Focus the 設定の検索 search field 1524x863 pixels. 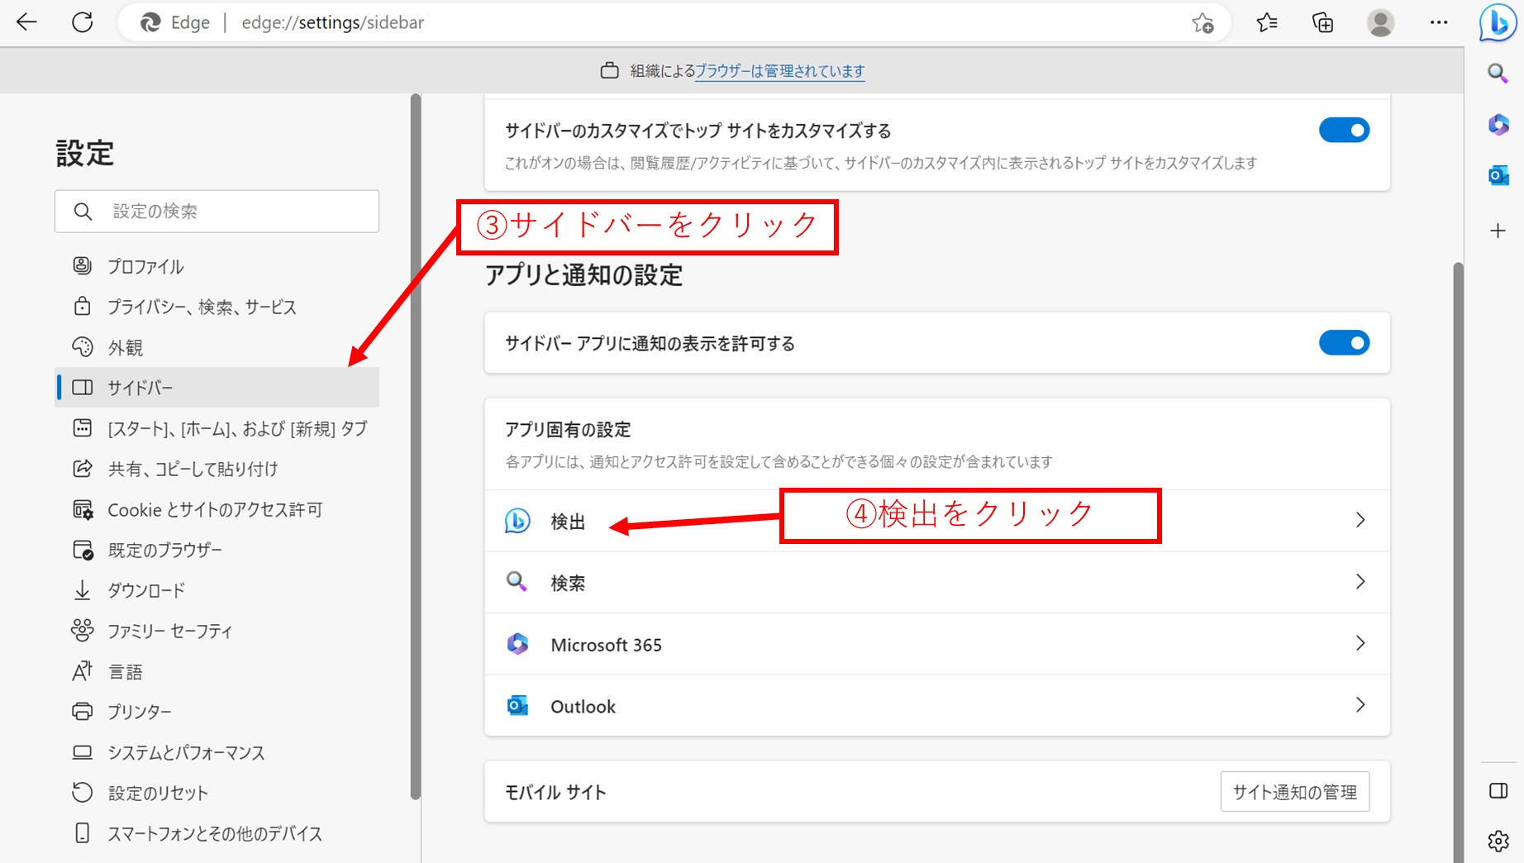[x=217, y=211]
